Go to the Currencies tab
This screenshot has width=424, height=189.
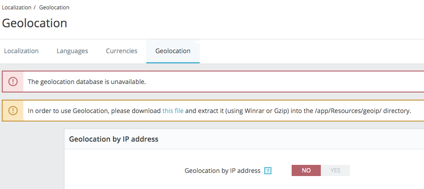tap(122, 51)
